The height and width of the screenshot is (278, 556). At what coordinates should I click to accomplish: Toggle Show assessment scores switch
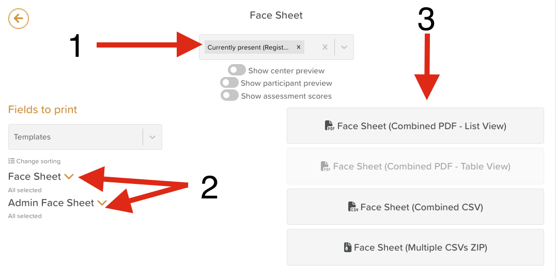(x=230, y=96)
